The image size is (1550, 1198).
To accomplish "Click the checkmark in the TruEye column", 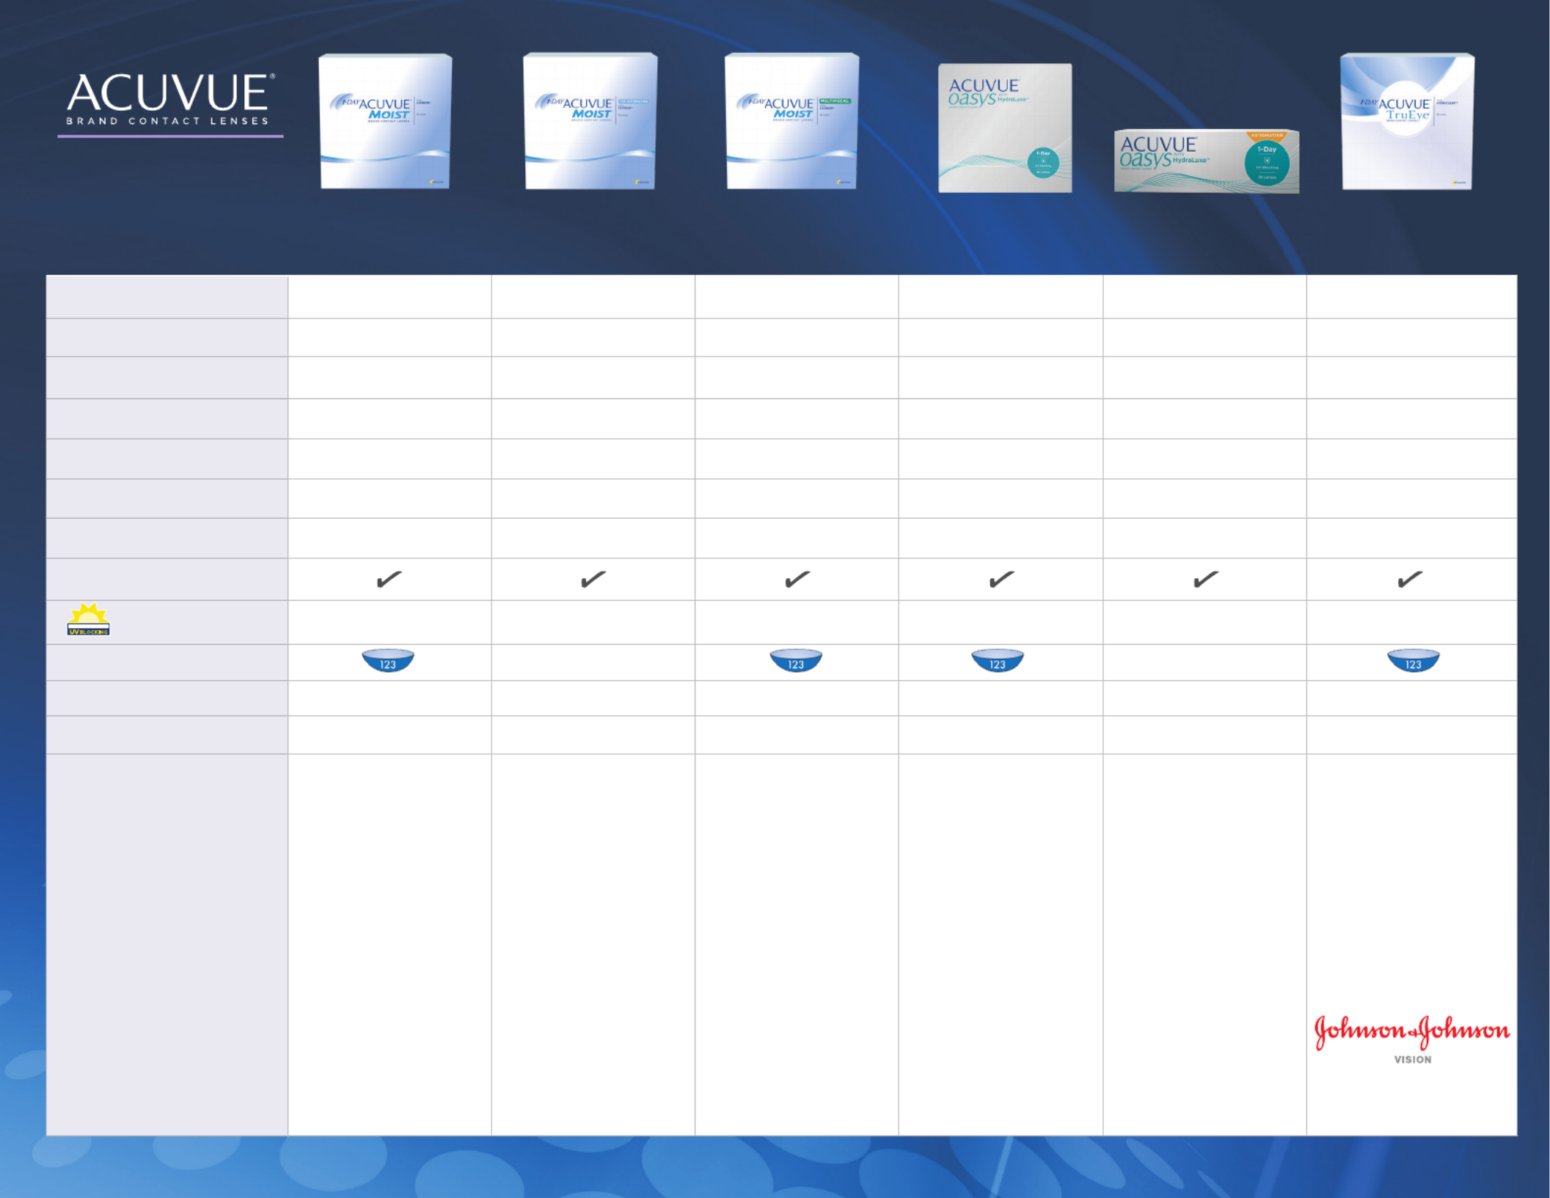I will coord(1409,580).
